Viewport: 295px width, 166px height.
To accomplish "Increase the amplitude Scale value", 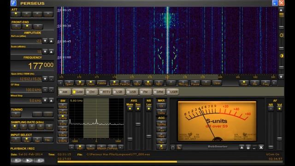I will pos(51,52).
